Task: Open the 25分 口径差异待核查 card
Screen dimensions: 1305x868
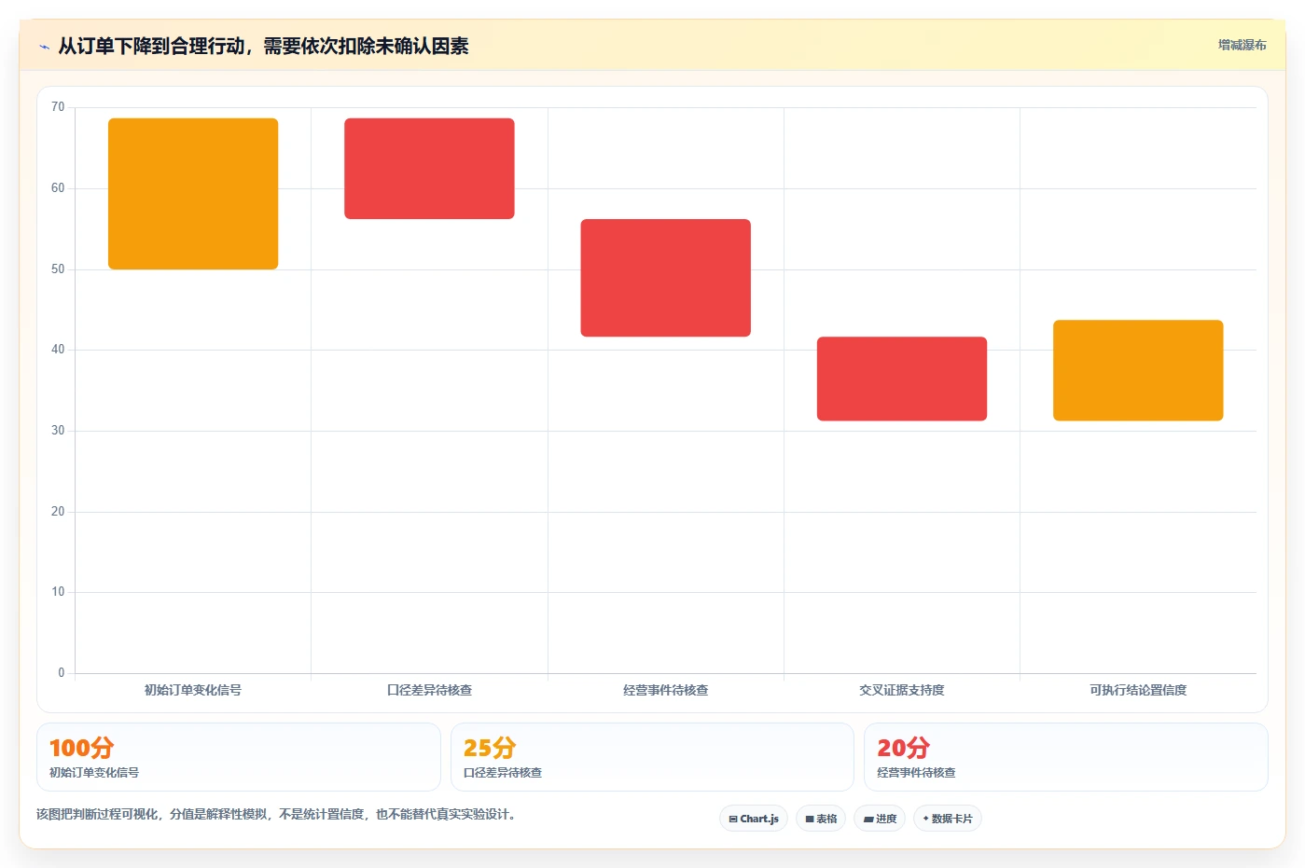Action: pos(652,757)
